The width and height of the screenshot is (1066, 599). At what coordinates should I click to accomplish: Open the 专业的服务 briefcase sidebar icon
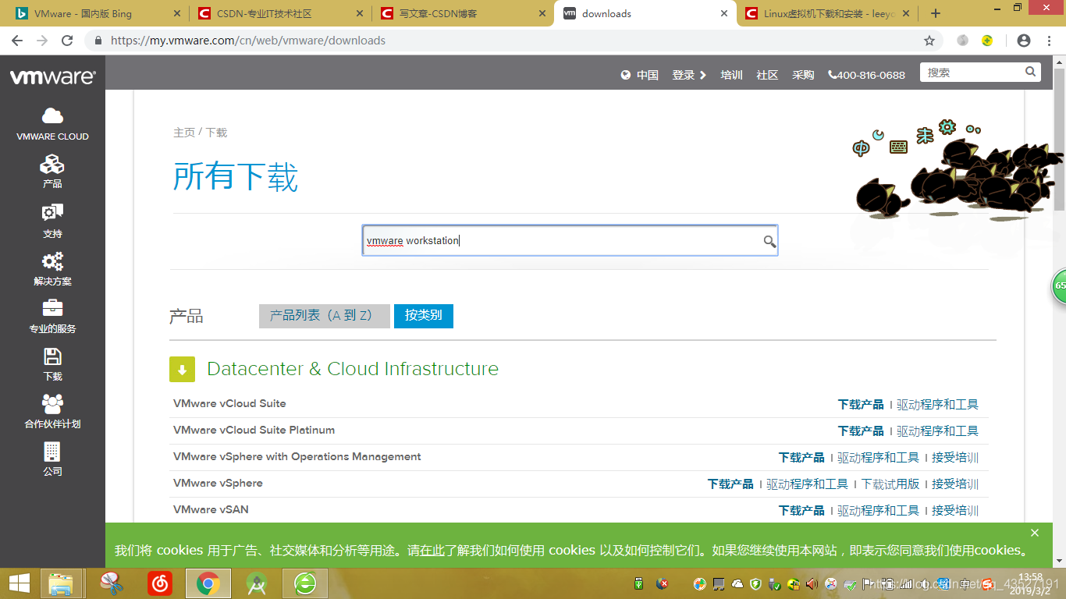tap(52, 308)
